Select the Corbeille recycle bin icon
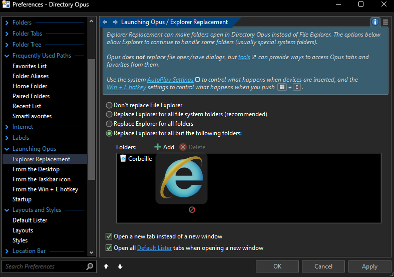Viewport: 394px width, 277px height. (x=123, y=158)
